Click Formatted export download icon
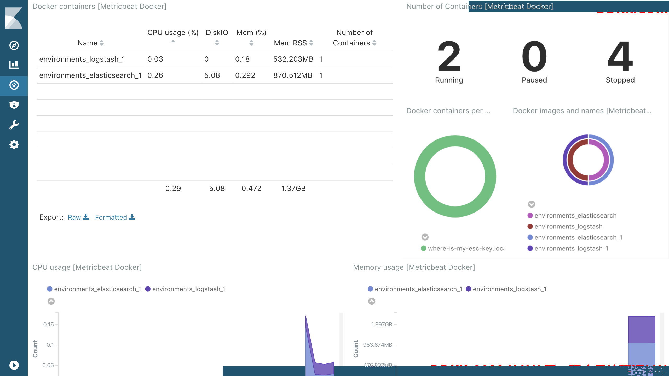This screenshot has width=669, height=376. 132,217
